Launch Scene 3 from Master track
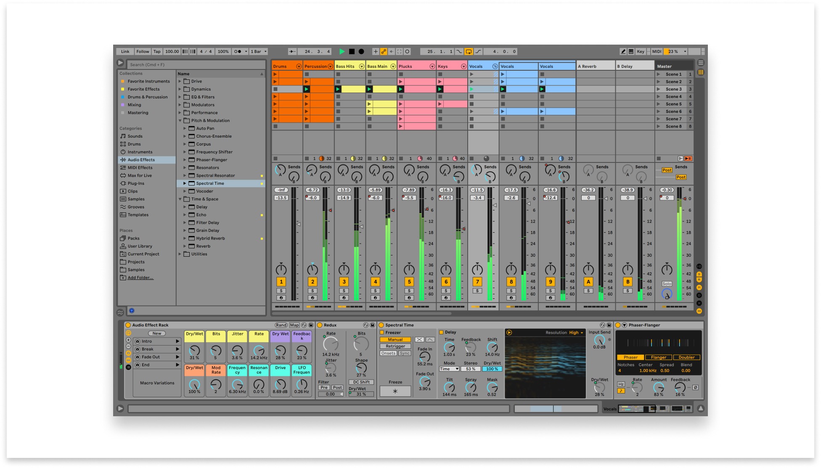821x468 pixels. click(x=659, y=89)
